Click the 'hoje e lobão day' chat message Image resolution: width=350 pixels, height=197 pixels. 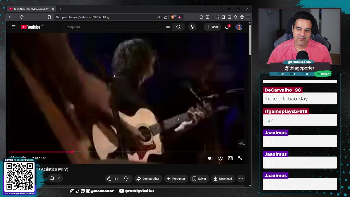287,99
